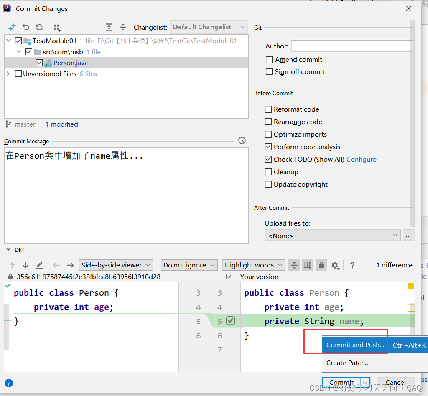Screen dimensions: 428x396
Task: Open Commit button dropdown arrow
Action: click(365, 382)
